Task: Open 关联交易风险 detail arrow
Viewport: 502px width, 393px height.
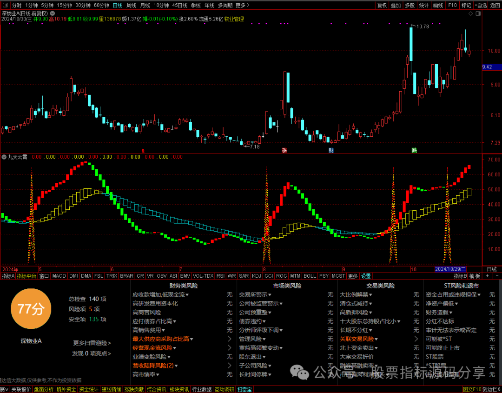Action: [416, 339]
